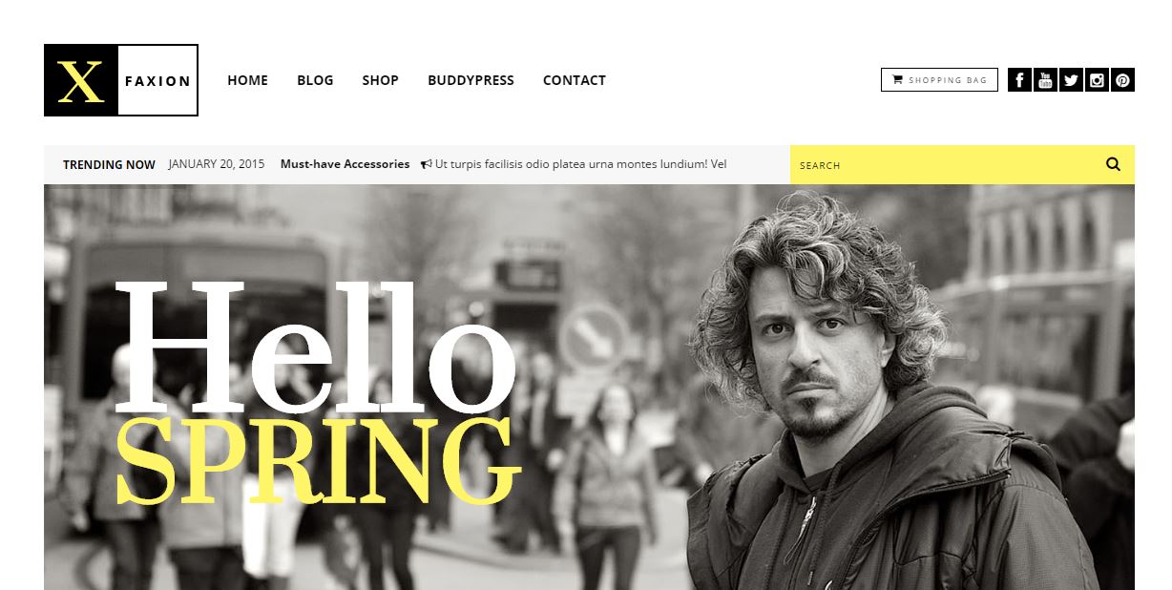This screenshot has height=590, width=1172.
Task: Open the Shop menu item
Action: tap(380, 80)
